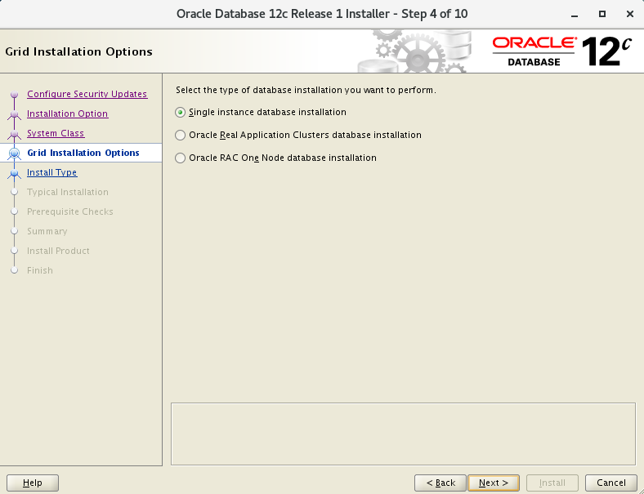Viewport: 644px width, 494px height.
Task: Go back with the Back button
Action: pos(441,483)
